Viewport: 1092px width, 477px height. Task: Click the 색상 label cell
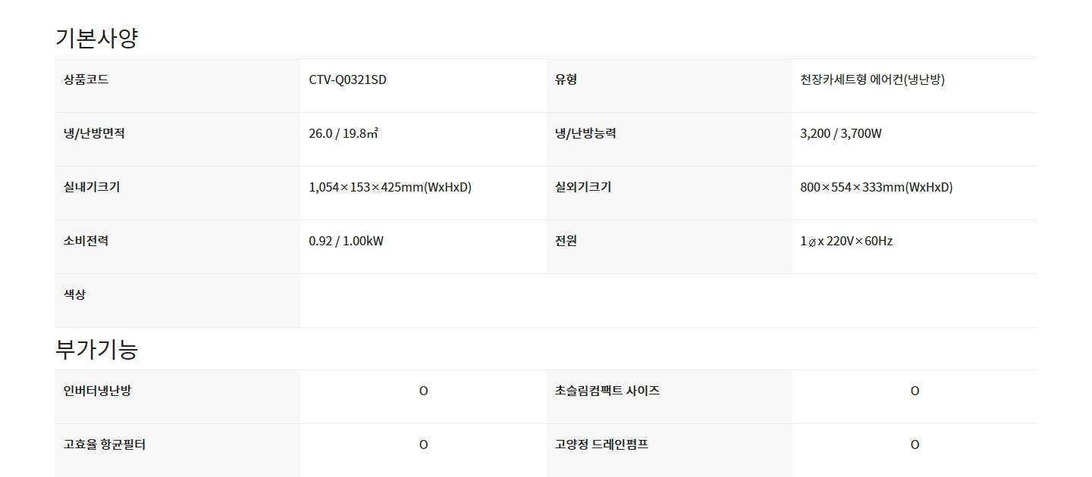[x=177, y=301]
